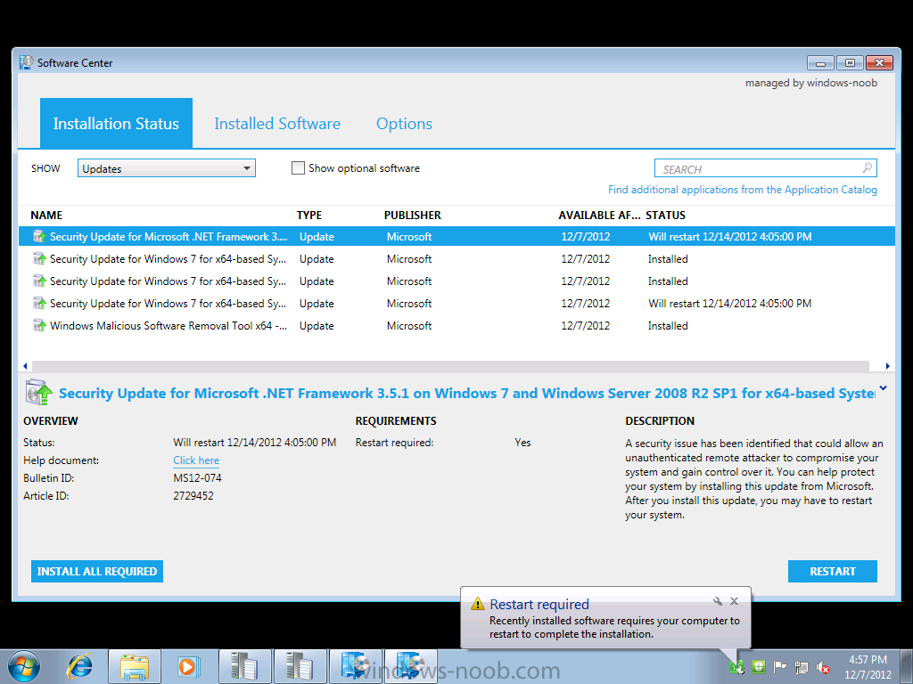This screenshot has height=684, width=913.
Task: Switch to Installation Status tab
Action: [x=116, y=123]
